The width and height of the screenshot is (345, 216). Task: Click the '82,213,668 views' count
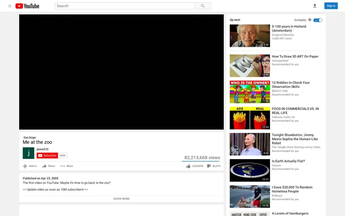pos(202,158)
